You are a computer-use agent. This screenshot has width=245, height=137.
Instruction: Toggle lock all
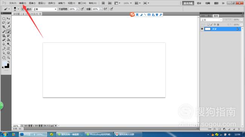point(218,24)
